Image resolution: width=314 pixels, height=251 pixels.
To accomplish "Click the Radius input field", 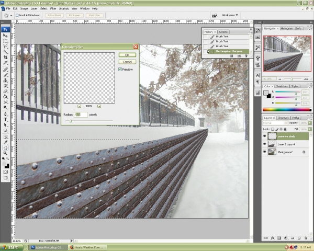I will click(x=81, y=115).
